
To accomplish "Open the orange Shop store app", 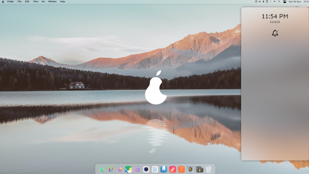I will (181, 169).
